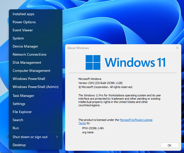
Task: Choose the Run menu entry
Action: pos(35,128)
